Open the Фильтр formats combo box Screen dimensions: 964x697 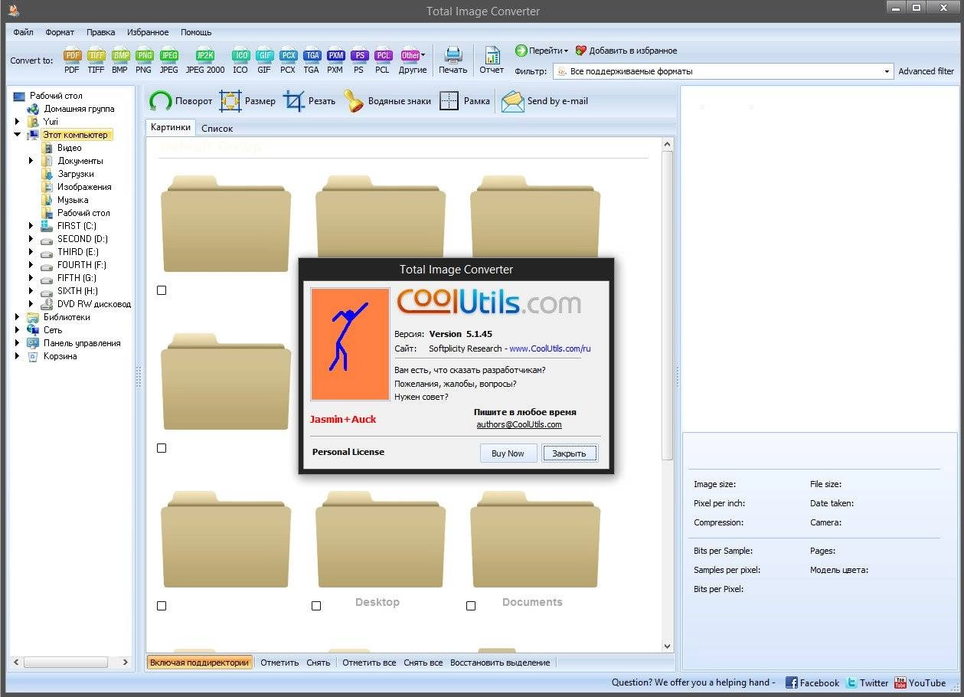pyautogui.click(x=722, y=71)
